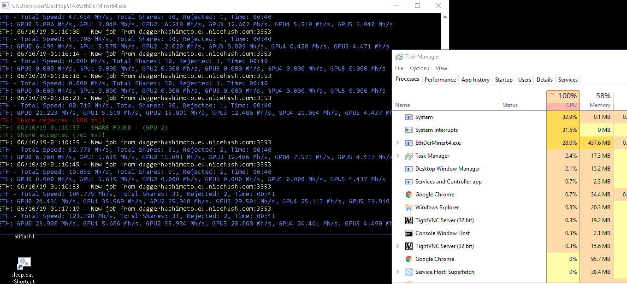Open the File menu in Task Manager

(x=399, y=68)
